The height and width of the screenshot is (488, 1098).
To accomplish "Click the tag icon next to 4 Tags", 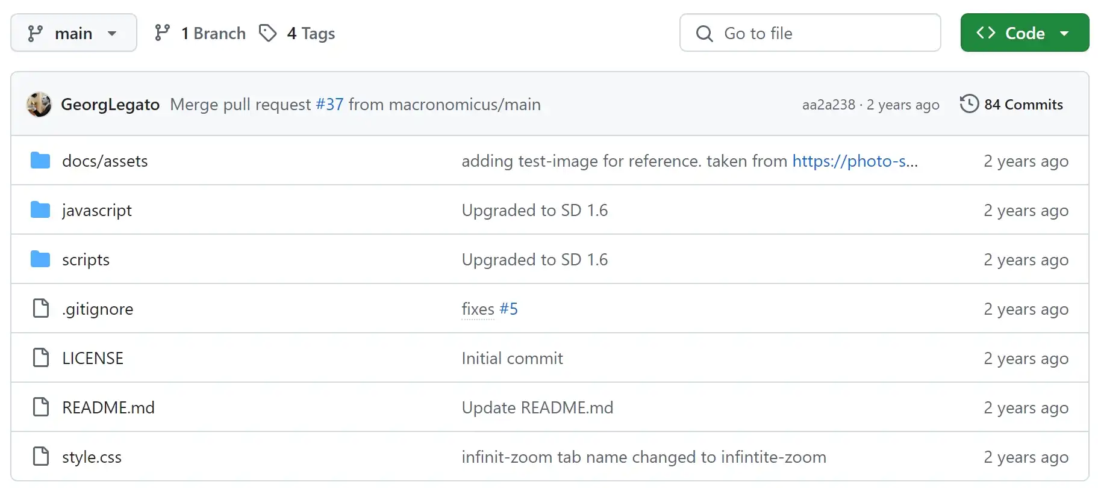I will pyautogui.click(x=268, y=33).
